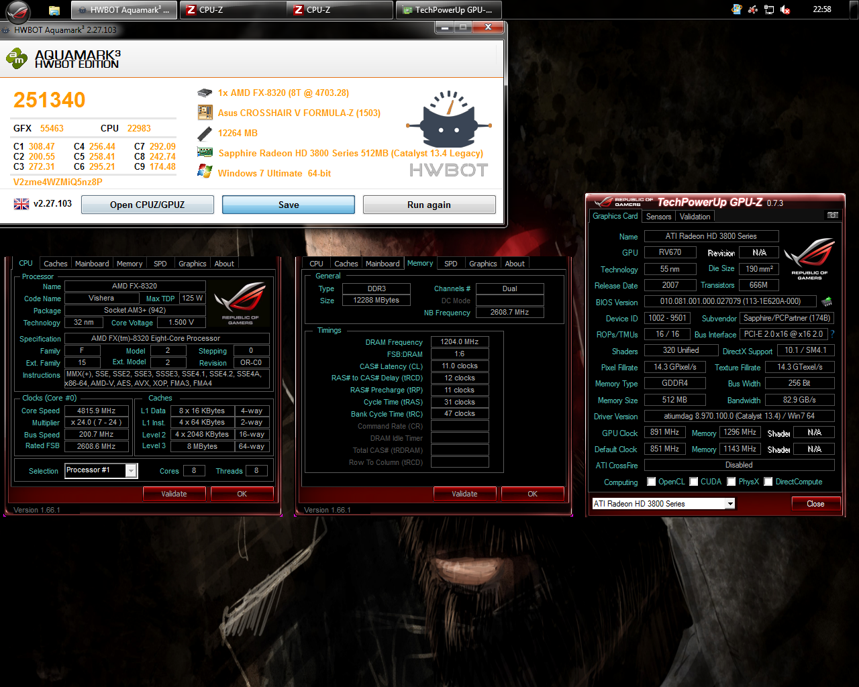Click the CPU chip icon next to FX-8320
This screenshot has width=859, height=687.
205,93
